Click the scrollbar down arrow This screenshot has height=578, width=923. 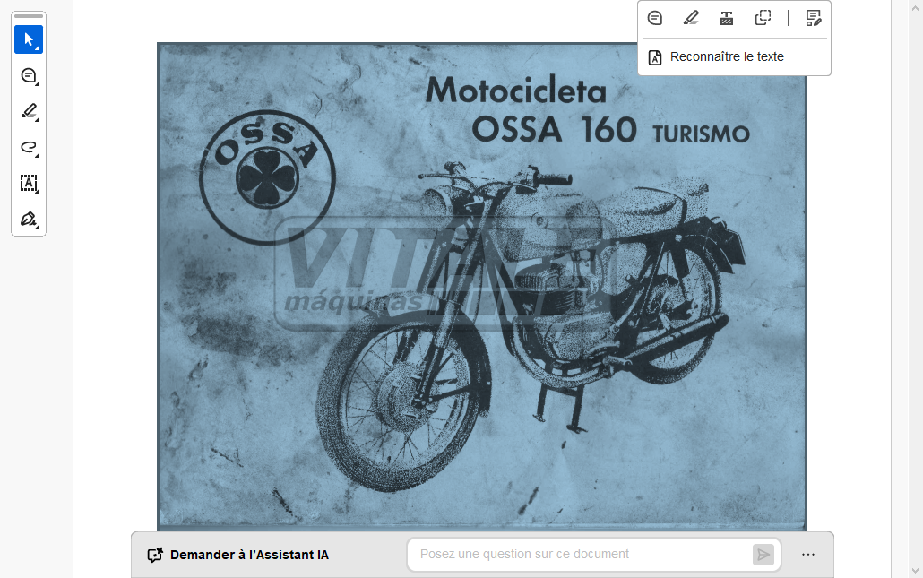click(915, 570)
